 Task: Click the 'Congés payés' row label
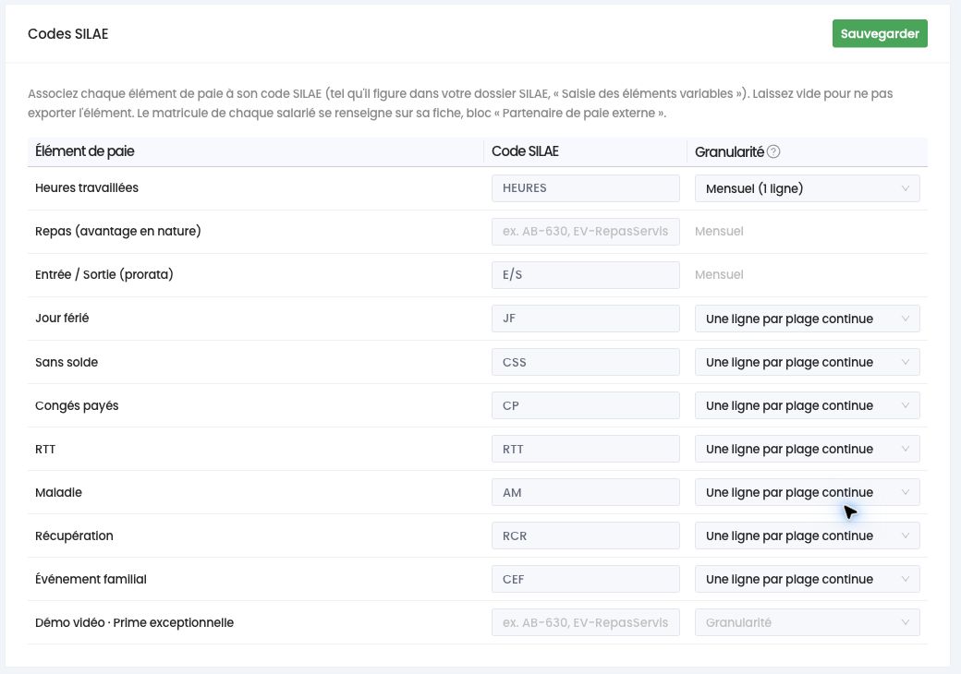(77, 406)
